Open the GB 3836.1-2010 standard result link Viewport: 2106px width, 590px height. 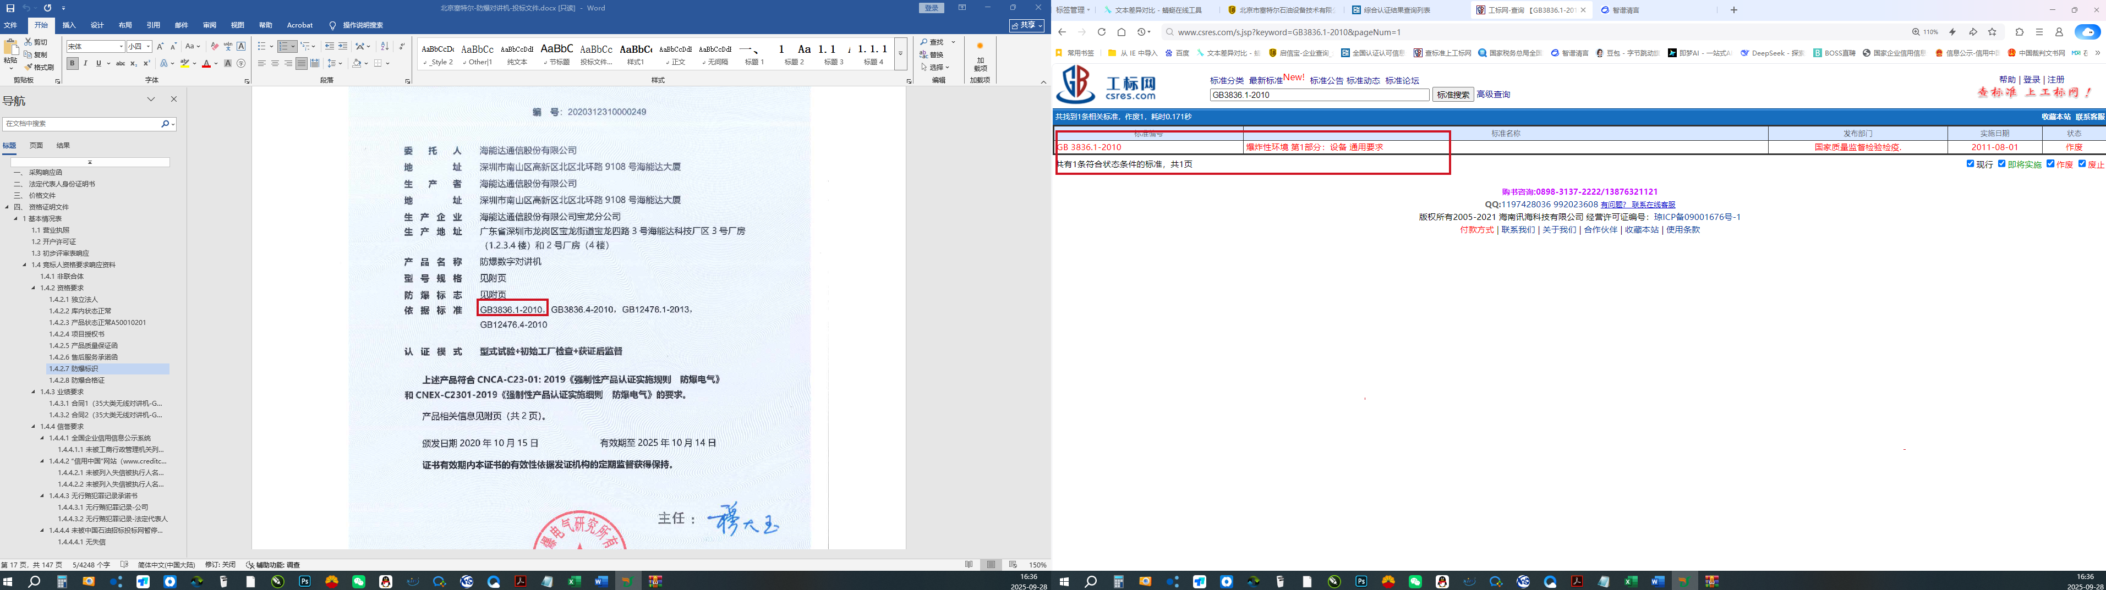click(1089, 147)
